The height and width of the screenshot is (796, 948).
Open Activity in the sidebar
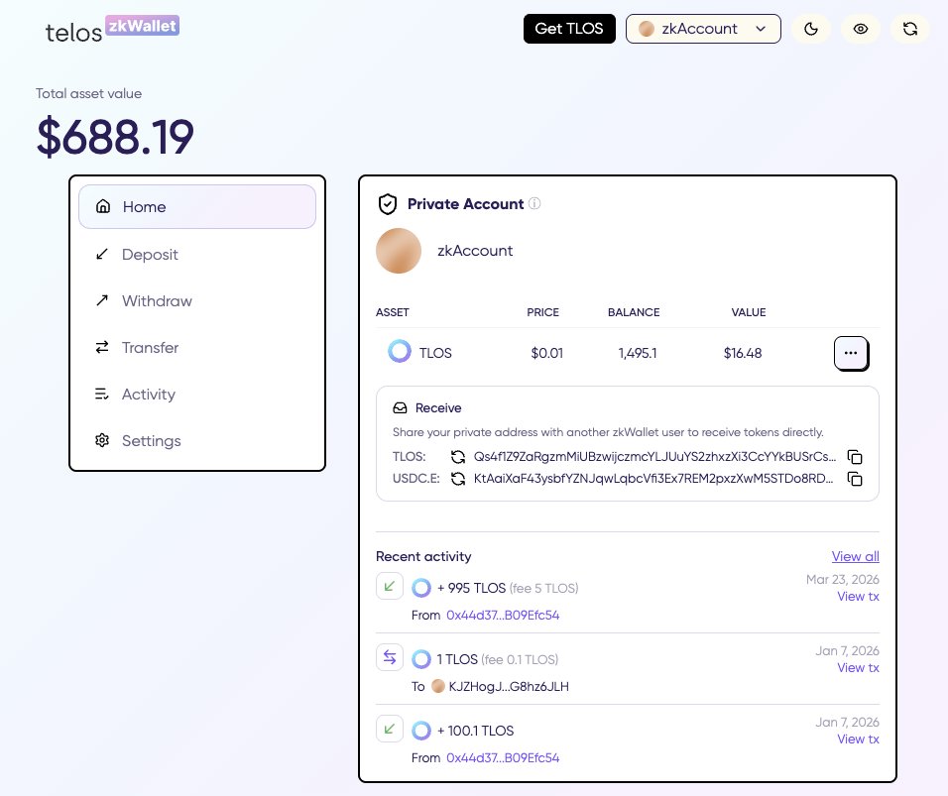(197, 395)
